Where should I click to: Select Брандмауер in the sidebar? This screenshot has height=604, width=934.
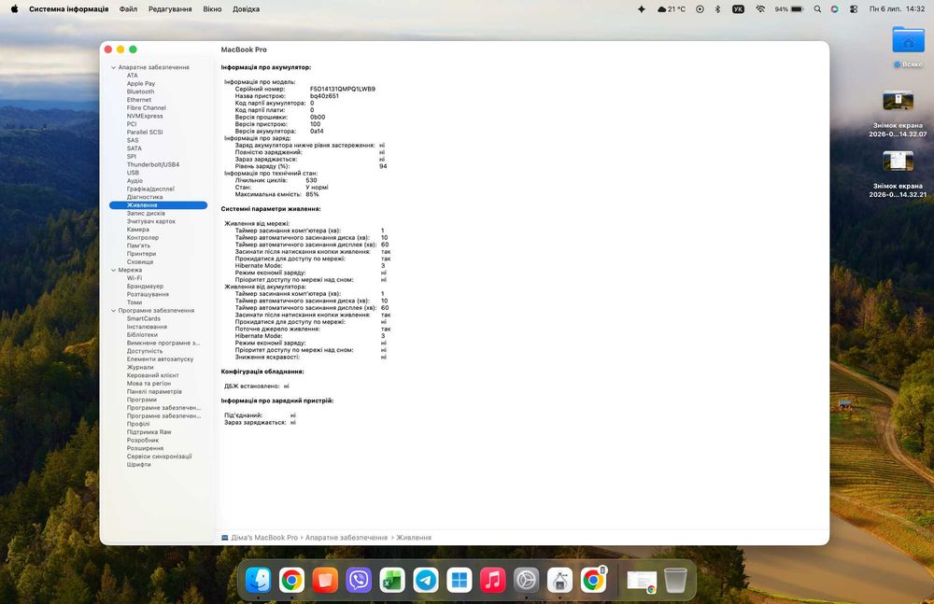click(145, 286)
